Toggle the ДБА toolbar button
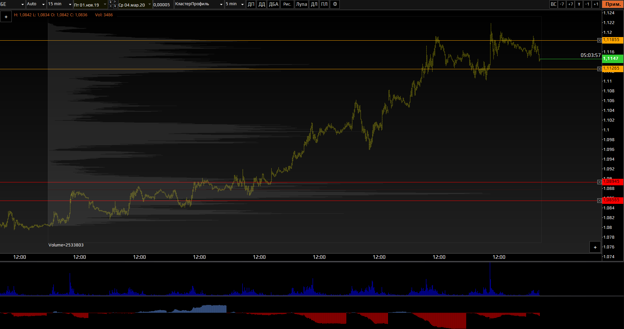The image size is (624, 329). click(274, 4)
